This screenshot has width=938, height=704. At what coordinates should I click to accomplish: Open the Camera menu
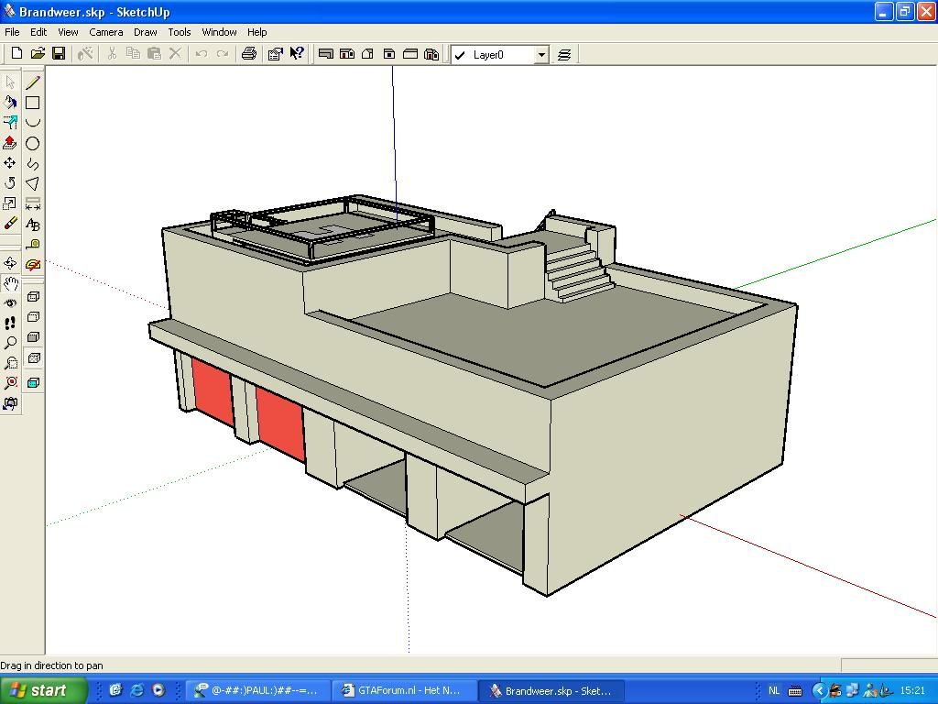pyautogui.click(x=106, y=32)
